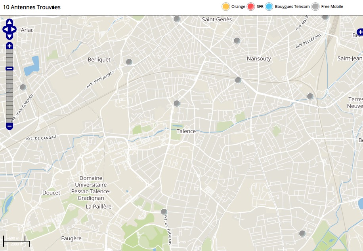Pan the map west with the left arrow
This screenshot has width=363, height=251.
[x=5, y=29]
